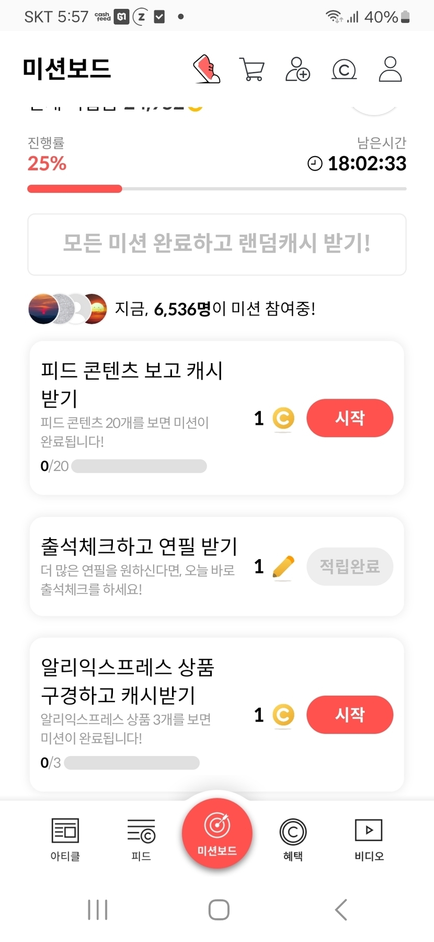Screen dimensions: 434x942
Task: Click the red mission progress bar
Action: (75, 189)
